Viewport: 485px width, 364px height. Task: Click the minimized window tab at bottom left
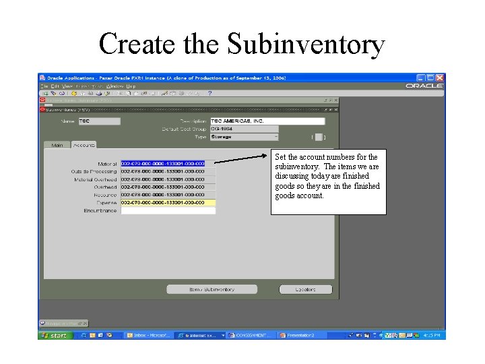point(64,324)
